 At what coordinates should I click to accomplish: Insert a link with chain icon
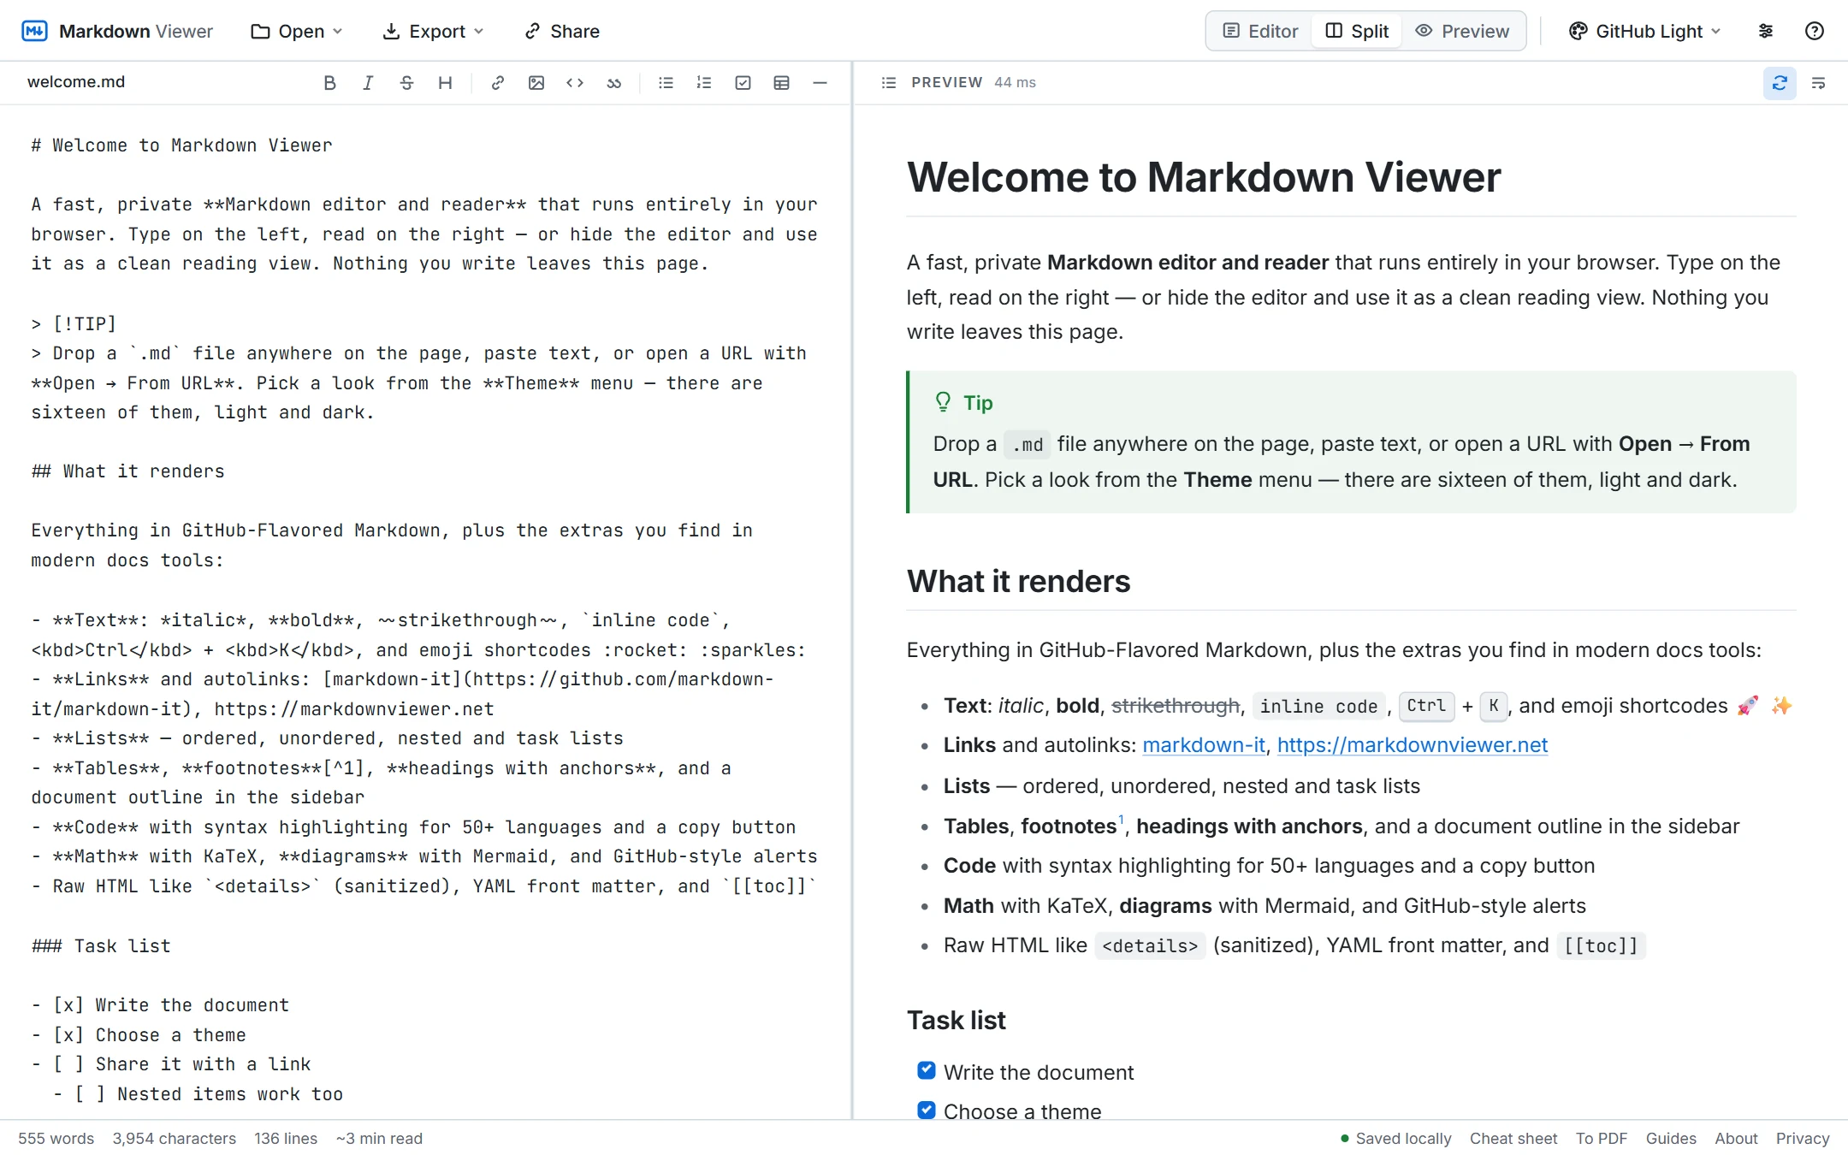pyautogui.click(x=497, y=83)
